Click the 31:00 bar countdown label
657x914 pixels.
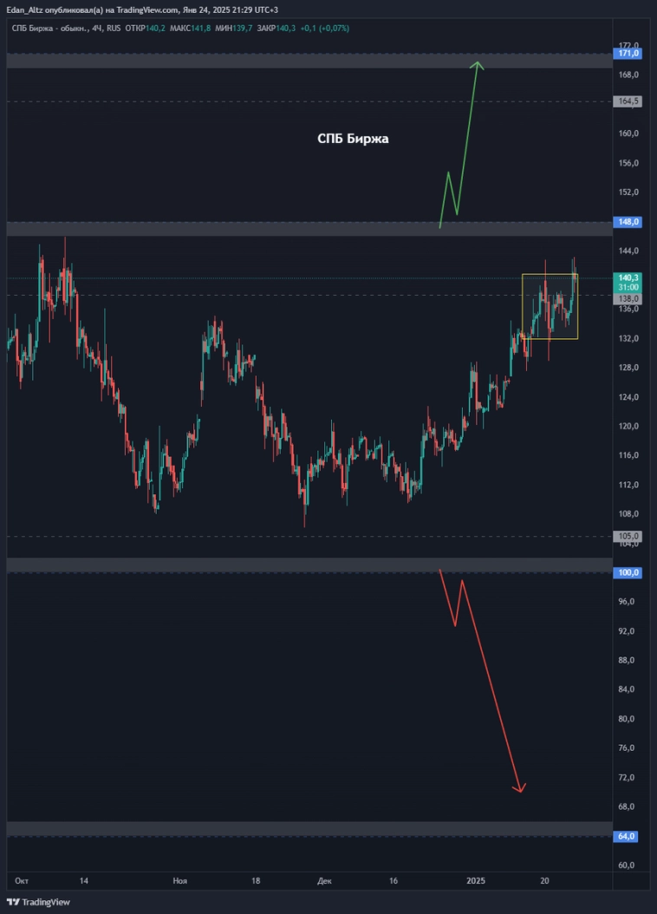click(x=628, y=287)
